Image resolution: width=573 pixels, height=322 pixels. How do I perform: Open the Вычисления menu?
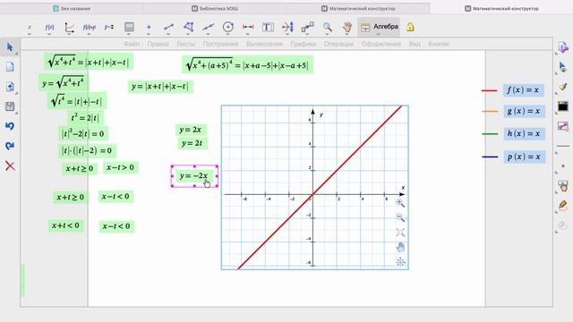point(264,44)
